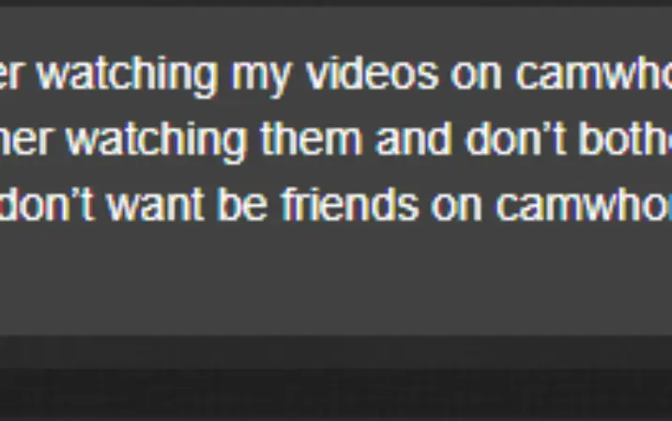Click "don't" in the second text line
672x421 pixels.
[x=516, y=139]
